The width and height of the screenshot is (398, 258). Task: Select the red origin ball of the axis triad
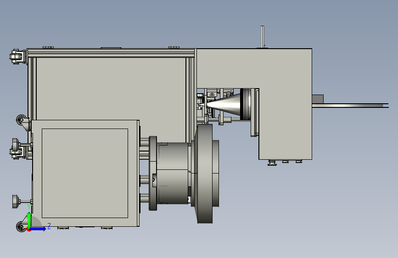point(28,230)
